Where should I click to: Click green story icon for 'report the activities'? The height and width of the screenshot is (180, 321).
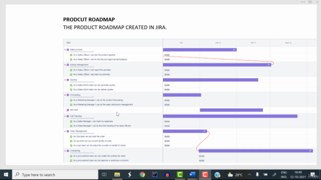pos(71,70)
